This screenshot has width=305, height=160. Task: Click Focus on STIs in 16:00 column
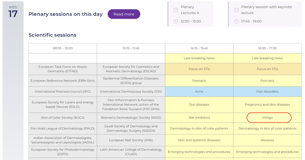(267, 69)
